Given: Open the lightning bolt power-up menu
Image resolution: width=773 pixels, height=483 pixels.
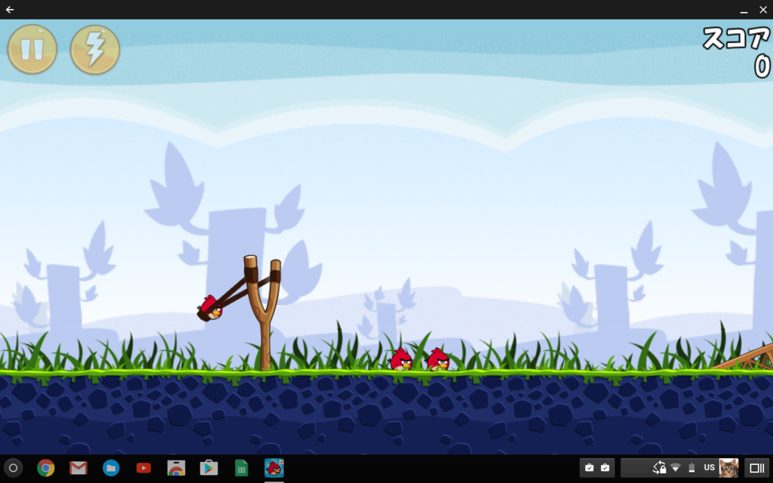Looking at the screenshot, I should pyautogui.click(x=95, y=49).
